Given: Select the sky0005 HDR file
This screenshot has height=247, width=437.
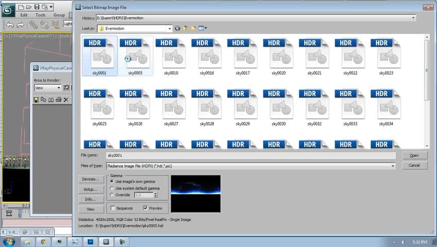Looking at the screenshot, I should tap(135, 56).
